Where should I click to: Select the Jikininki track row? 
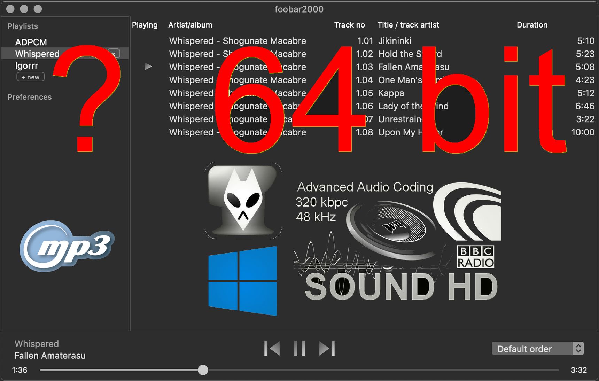pos(364,41)
